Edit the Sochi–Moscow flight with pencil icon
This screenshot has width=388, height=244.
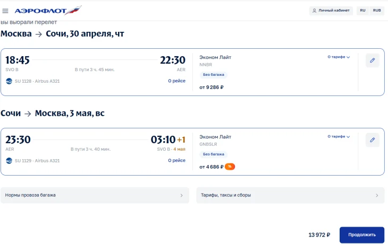click(372, 140)
